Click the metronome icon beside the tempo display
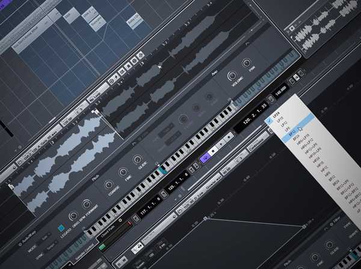 click(271, 100)
